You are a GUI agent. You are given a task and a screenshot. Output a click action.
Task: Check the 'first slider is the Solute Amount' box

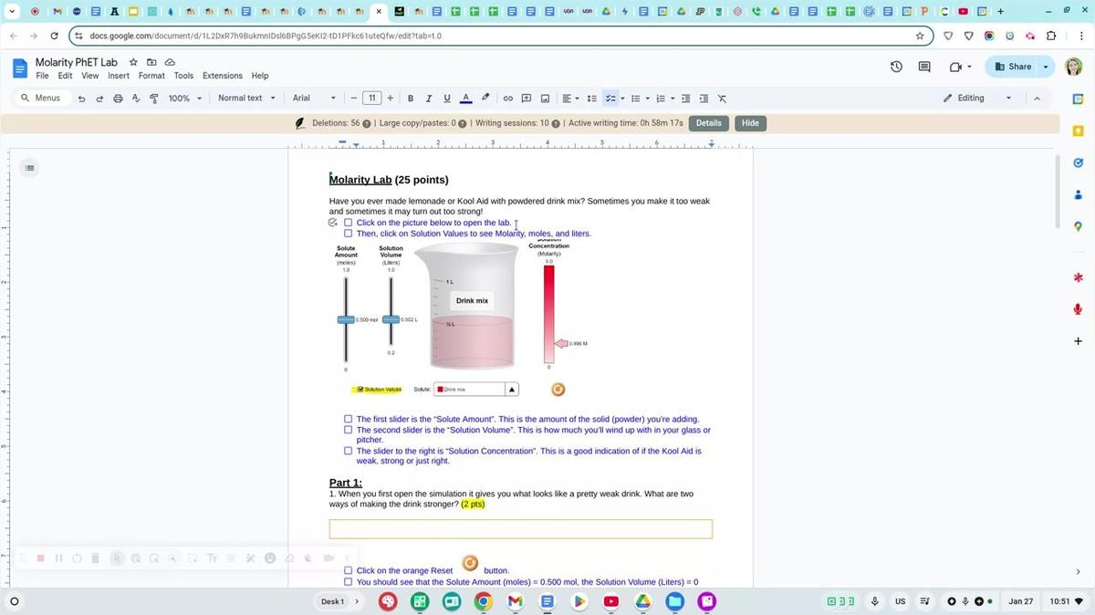point(348,420)
